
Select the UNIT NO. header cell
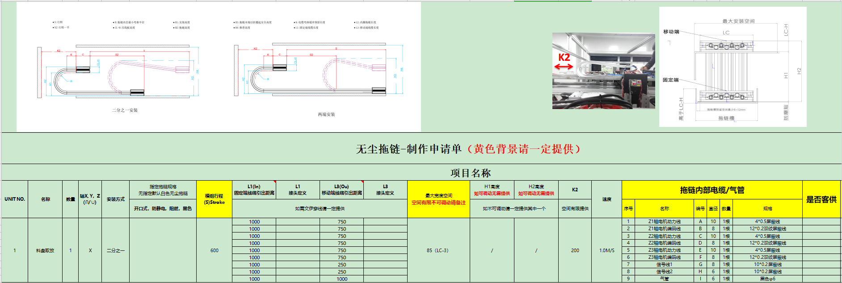15,199
